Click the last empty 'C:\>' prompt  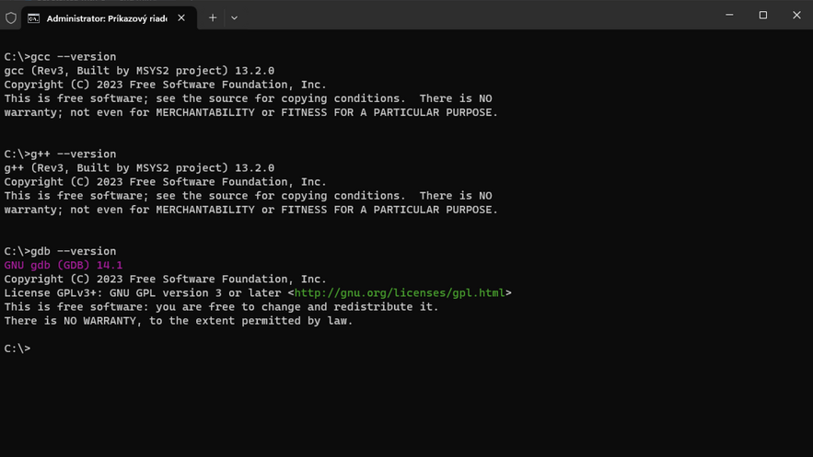[x=17, y=348]
